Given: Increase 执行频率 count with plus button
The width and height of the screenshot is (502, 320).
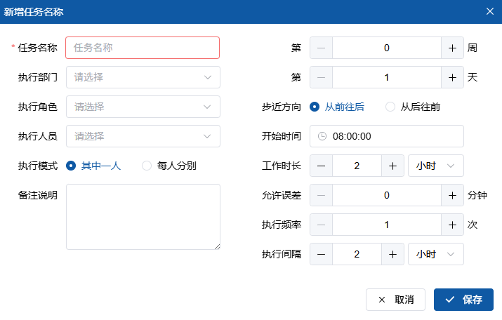Looking at the screenshot, I should (452, 225).
